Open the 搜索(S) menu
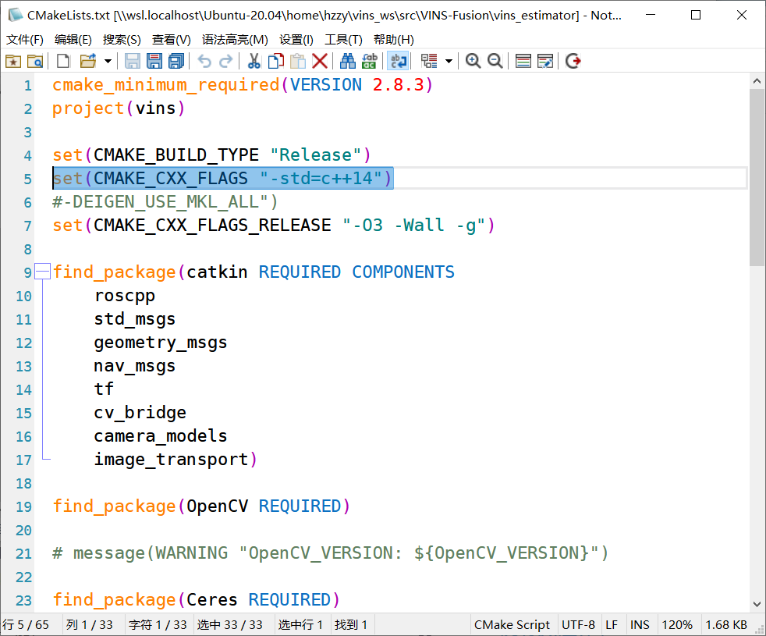 pos(122,40)
